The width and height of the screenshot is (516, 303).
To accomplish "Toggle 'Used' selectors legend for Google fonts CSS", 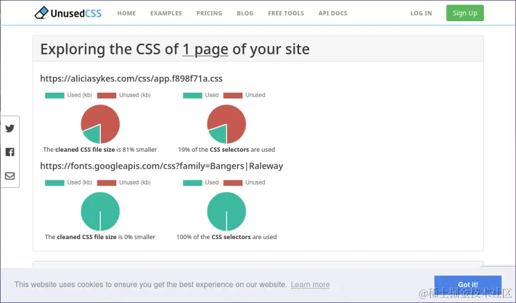I will click(201, 183).
